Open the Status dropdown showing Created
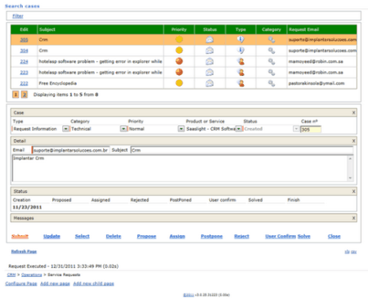This screenshot has height=299, width=368. point(296,129)
